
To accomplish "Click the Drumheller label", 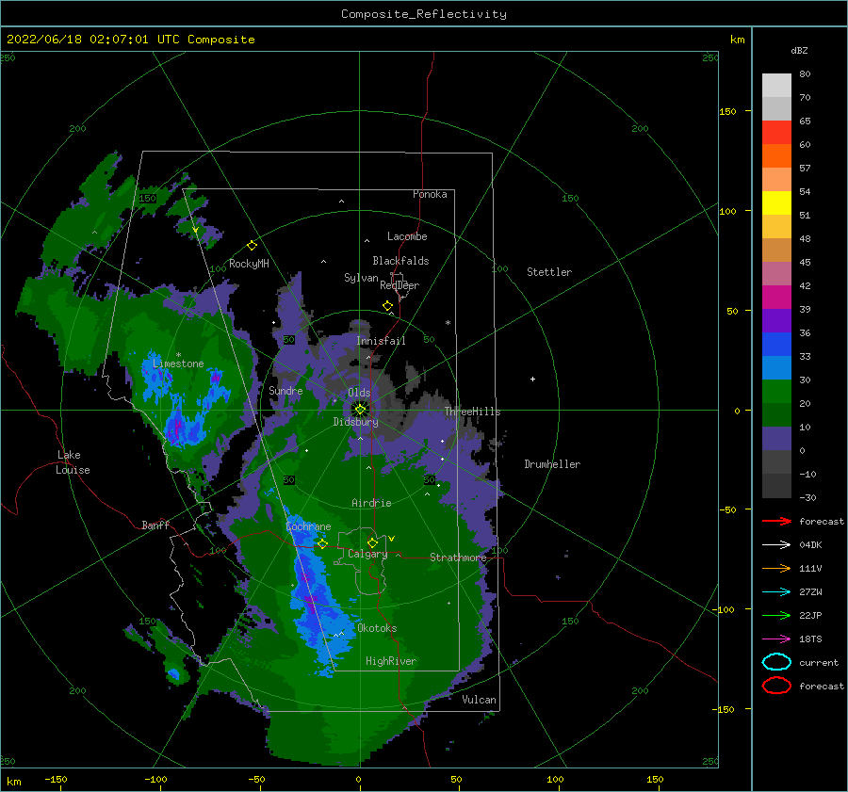I will pyautogui.click(x=552, y=464).
